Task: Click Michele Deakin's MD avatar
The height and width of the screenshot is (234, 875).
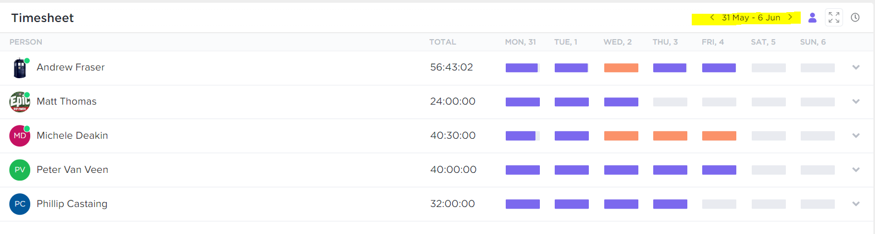Action: tap(20, 136)
